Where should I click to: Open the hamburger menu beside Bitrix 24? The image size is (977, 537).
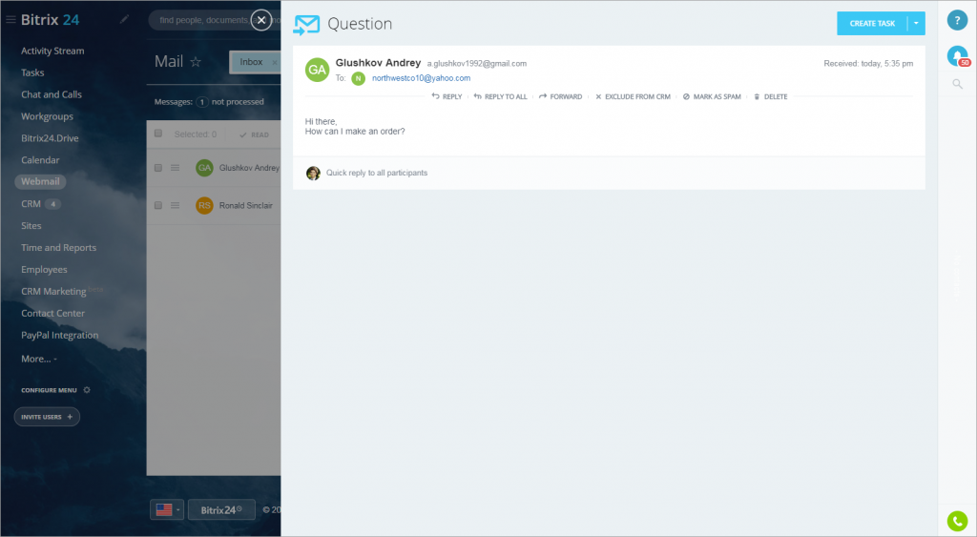pyautogui.click(x=10, y=20)
